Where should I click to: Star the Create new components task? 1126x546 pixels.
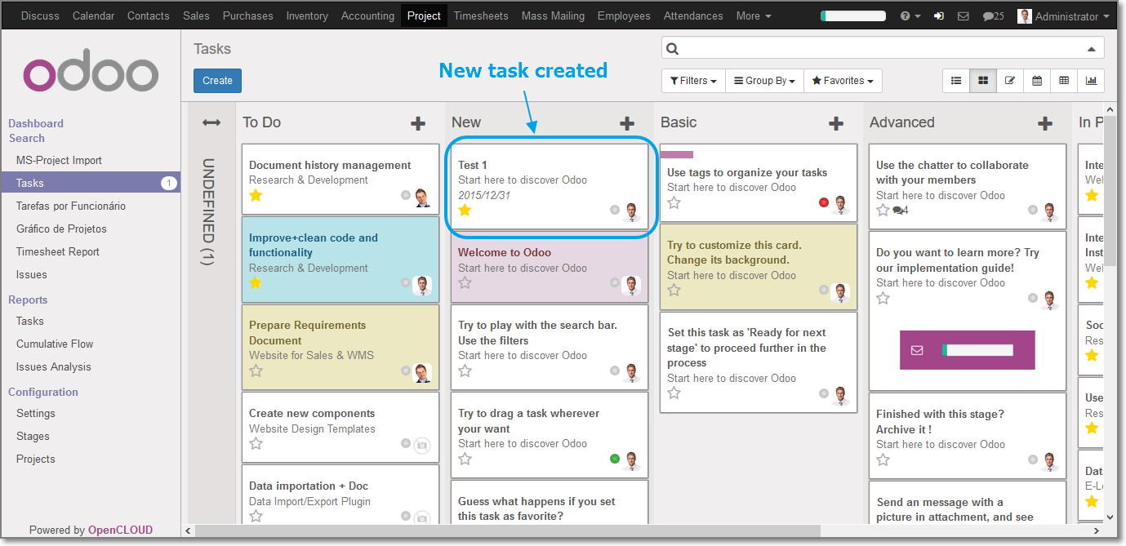point(256,444)
